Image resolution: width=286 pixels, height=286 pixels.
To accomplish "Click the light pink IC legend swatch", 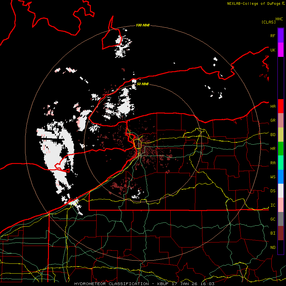I will [281, 205].
